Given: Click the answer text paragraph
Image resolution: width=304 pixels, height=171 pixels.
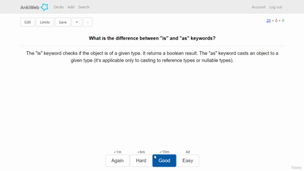Looking at the screenshot, I should coord(152,57).
